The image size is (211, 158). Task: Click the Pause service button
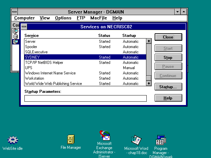coord(168,66)
